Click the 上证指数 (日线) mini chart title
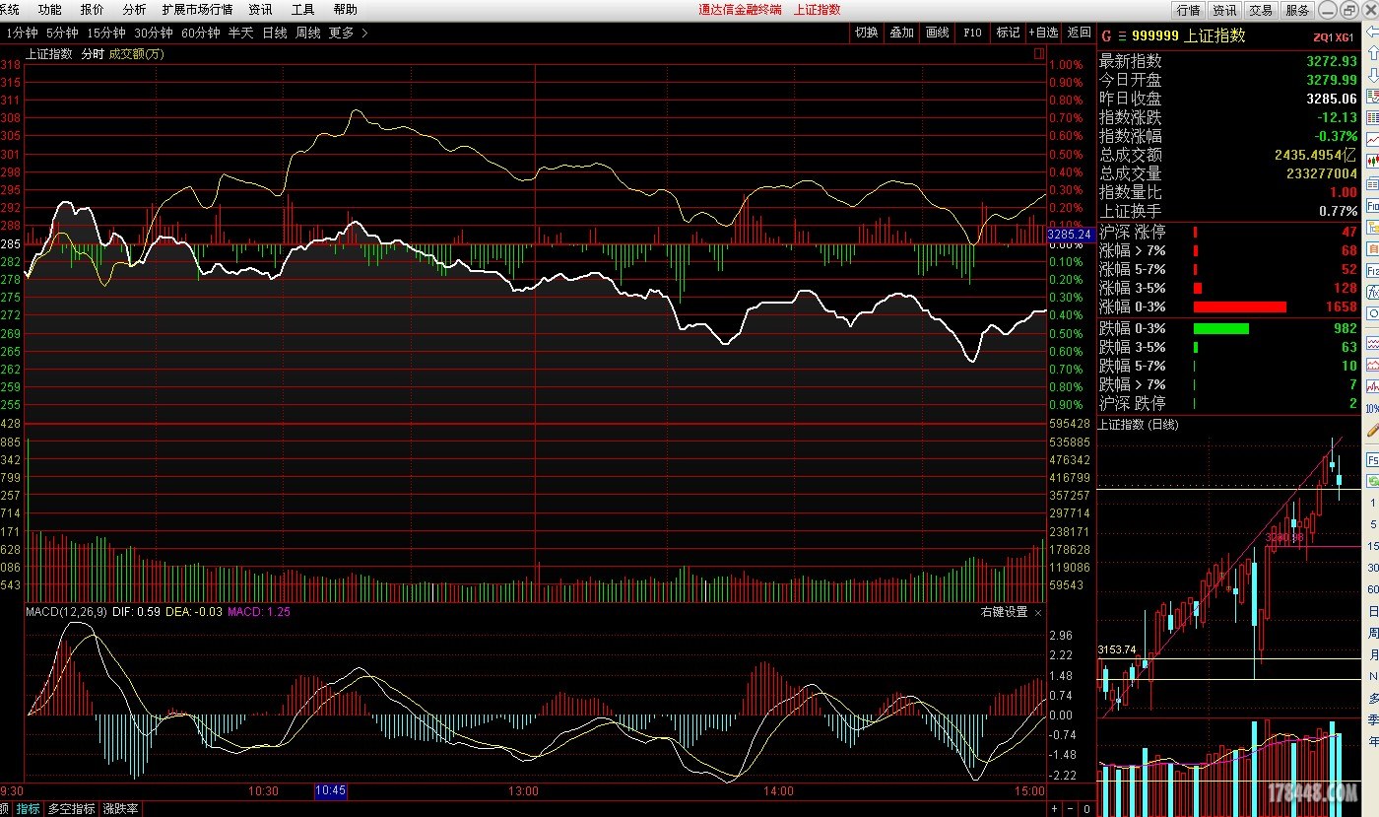The height and width of the screenshot is (817, 1379). [1138, 425]
